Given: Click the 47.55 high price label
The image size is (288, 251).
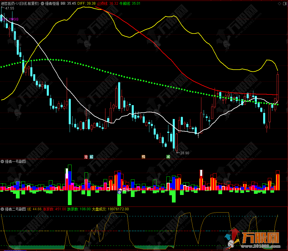Looking at the screenshot, I should pos(10,8).
